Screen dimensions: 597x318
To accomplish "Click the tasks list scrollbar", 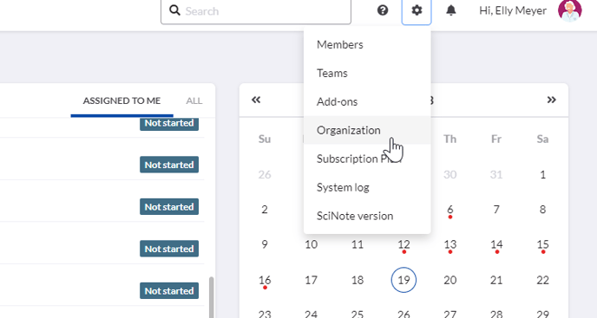I will tap(212, 296).
